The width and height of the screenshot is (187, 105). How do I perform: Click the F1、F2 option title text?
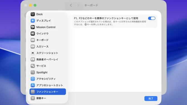106,18
